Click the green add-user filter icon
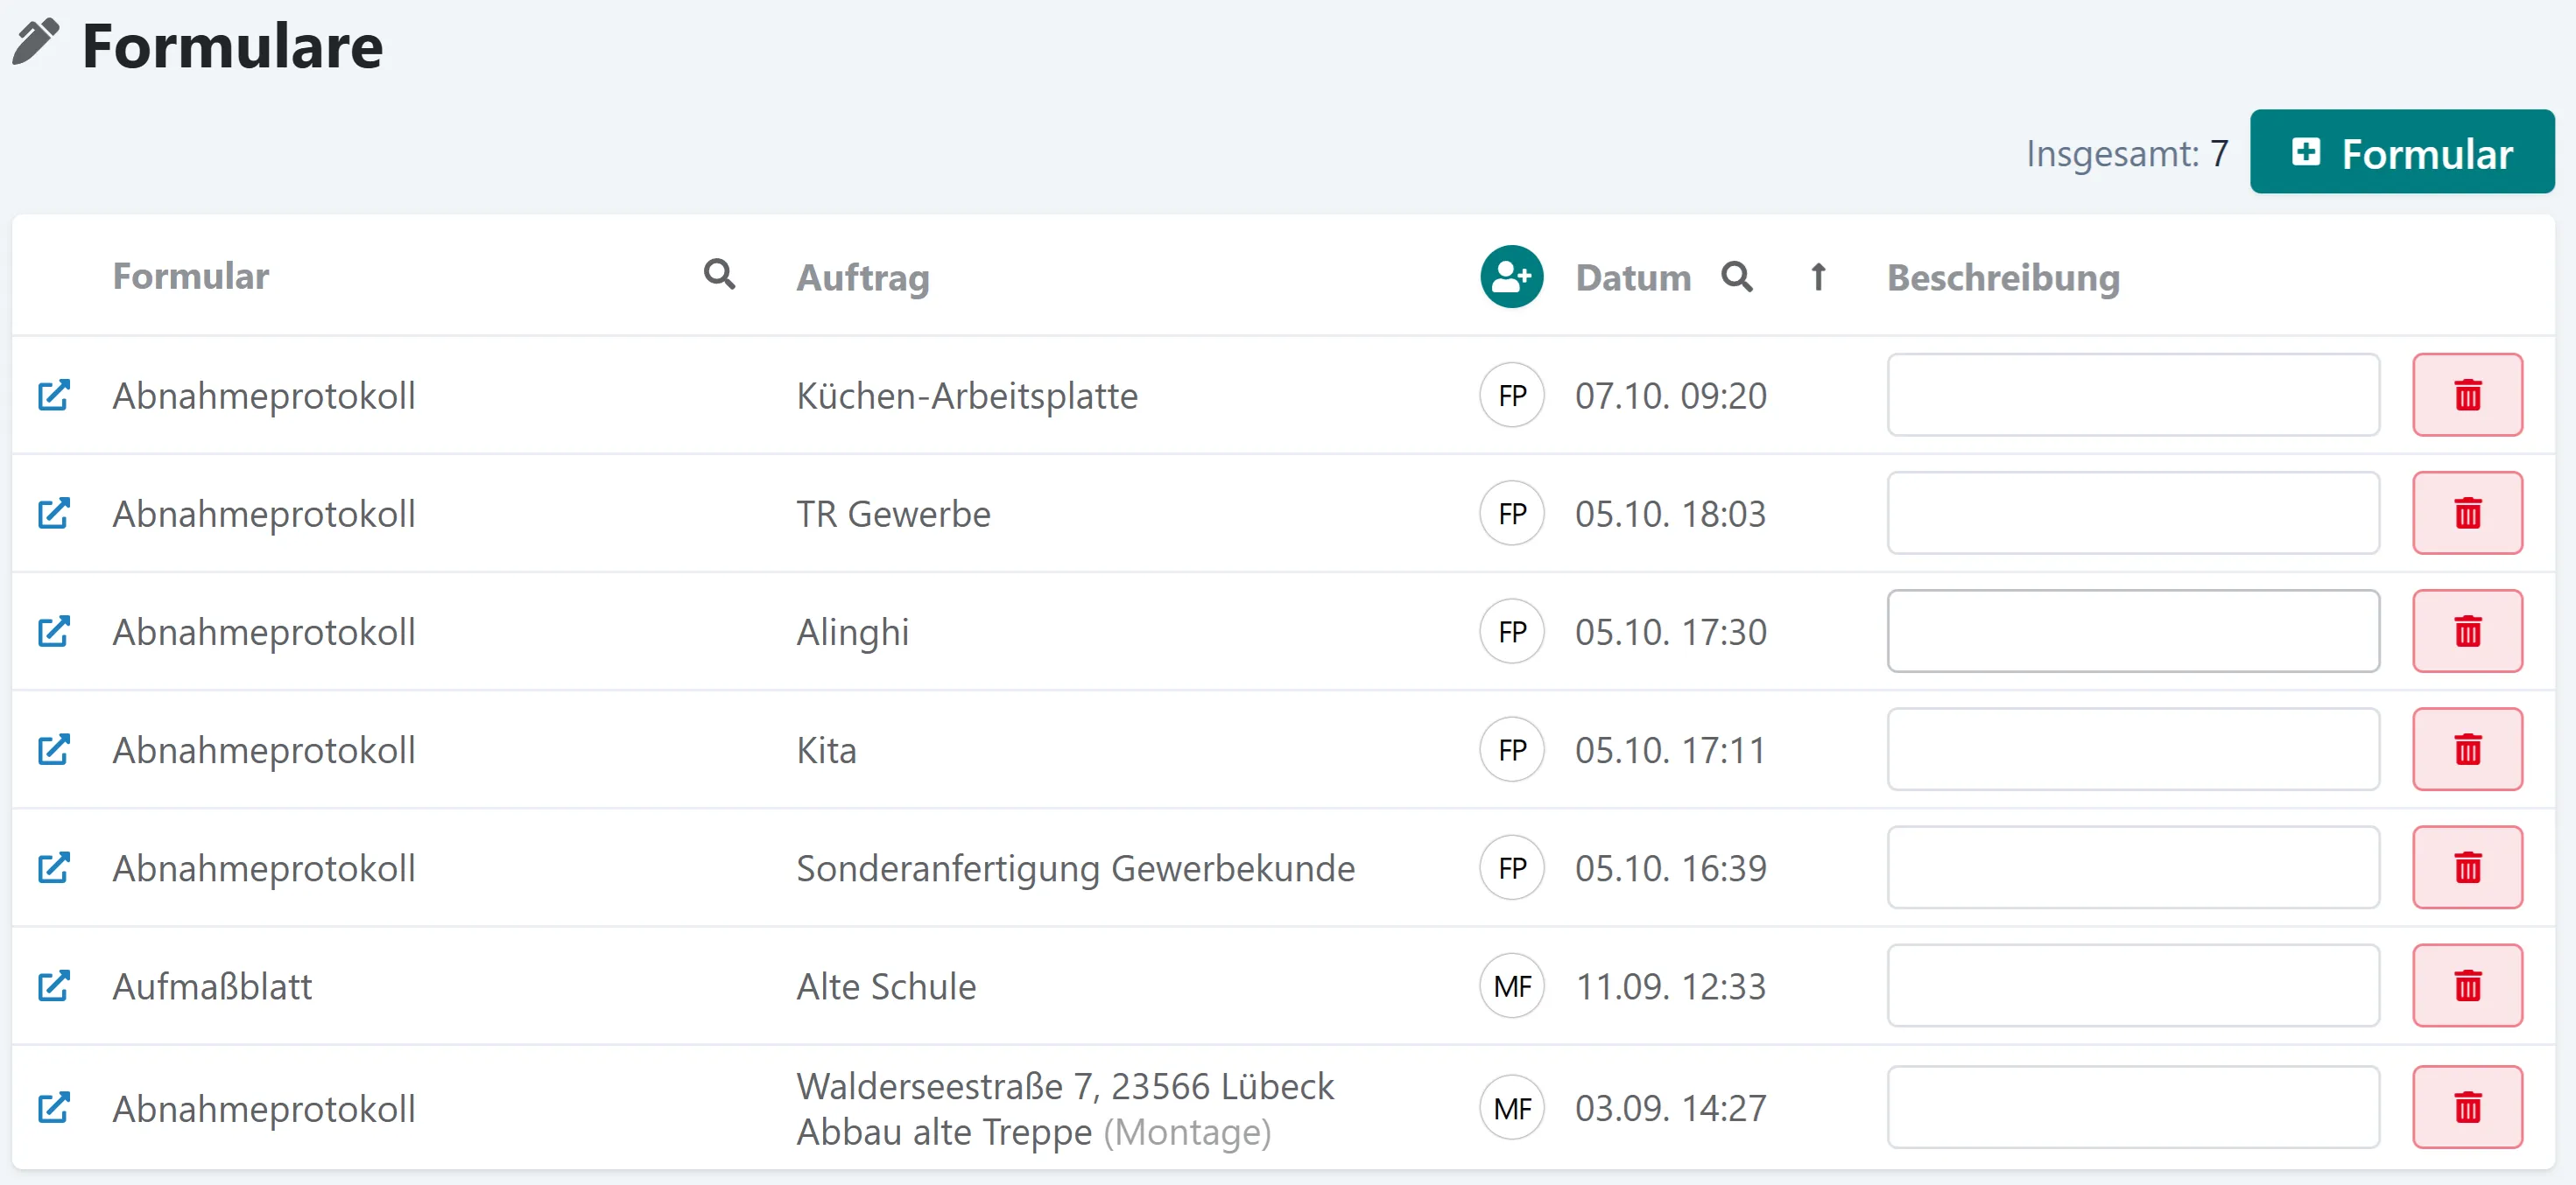The height and width of the screenshot is (1185, 2576). pyautogui.click(x=1511, y=277)
